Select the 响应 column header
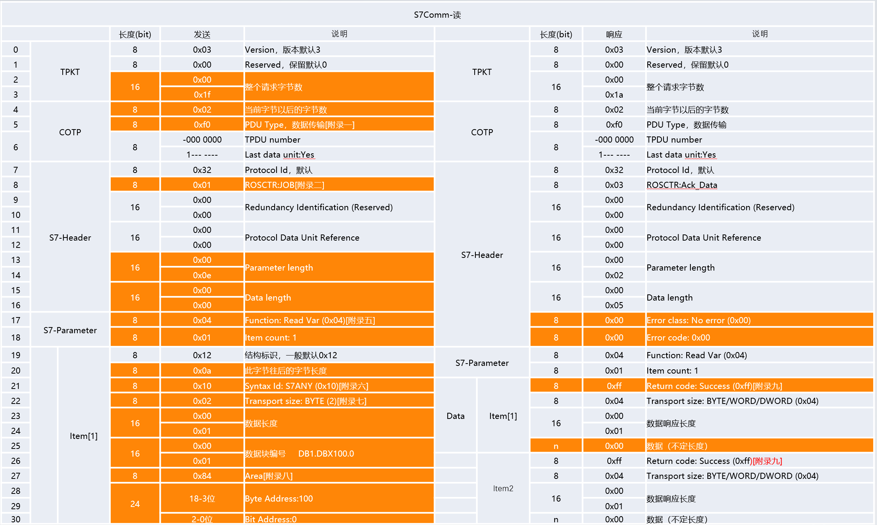The image size is (877, 525). click(x=614, y=34)
